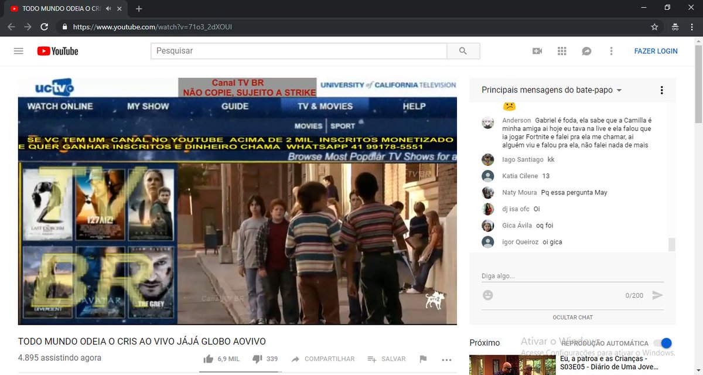Image resolution: width=703 pixels, height=375 pixels.
Task: Open more actions dots below video
Action: tap(446, 359)
